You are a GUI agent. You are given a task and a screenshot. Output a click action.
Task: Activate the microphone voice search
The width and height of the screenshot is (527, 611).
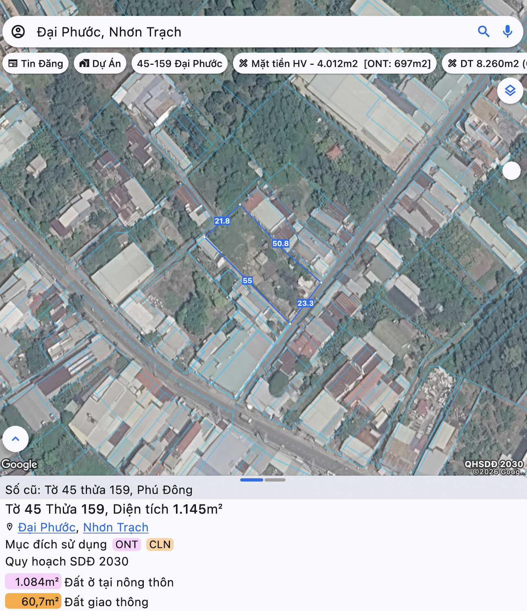pos(507,32)
